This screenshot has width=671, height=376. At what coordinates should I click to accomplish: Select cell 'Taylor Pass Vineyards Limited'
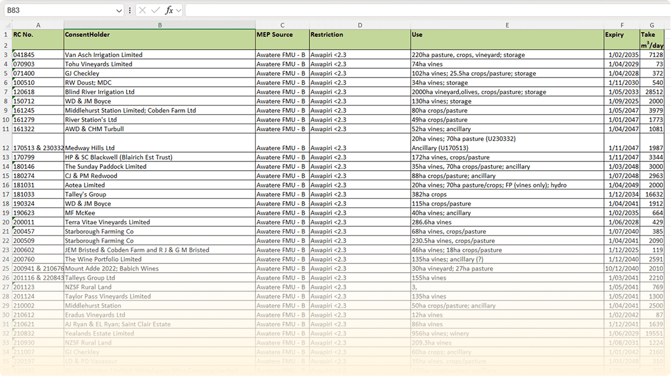tap(159, 297)
